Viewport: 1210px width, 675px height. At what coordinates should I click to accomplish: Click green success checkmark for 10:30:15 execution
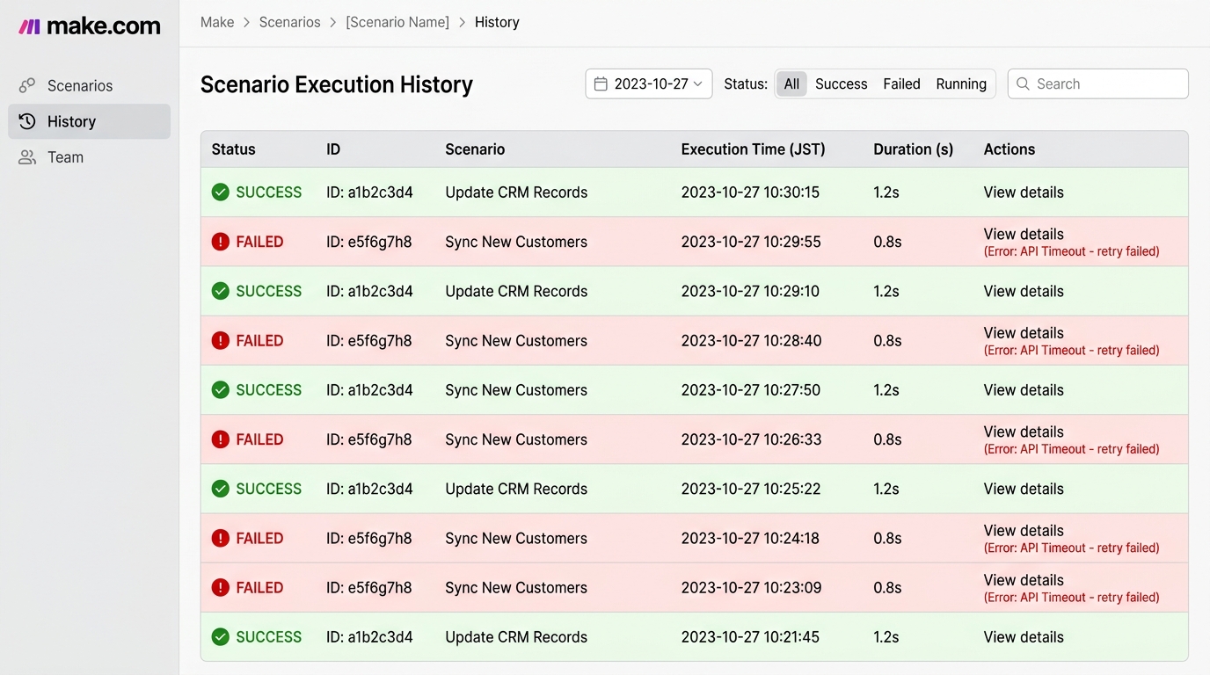221,192
